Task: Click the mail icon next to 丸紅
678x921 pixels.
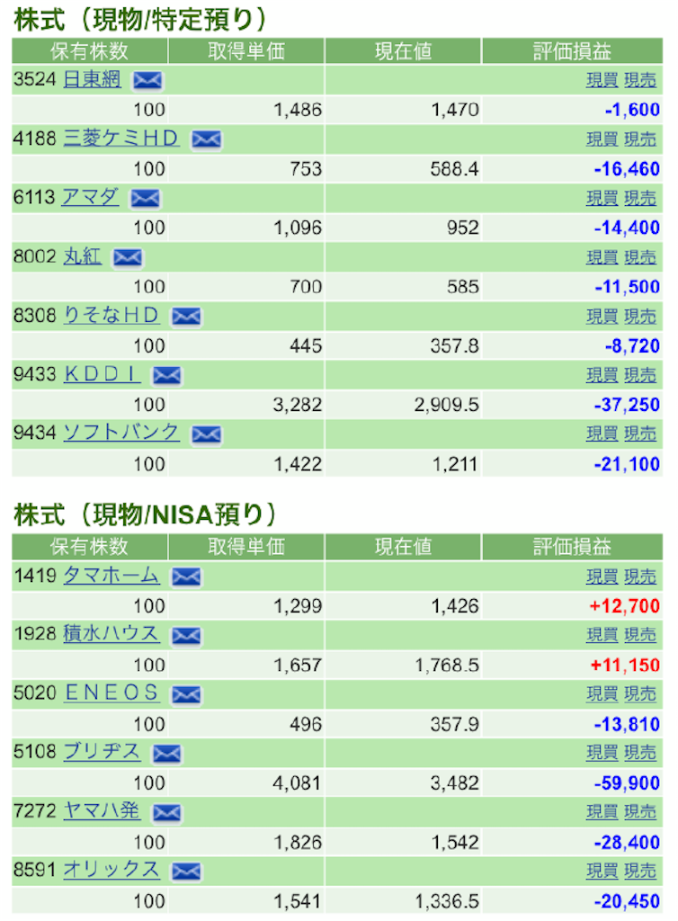Action: 128,257
